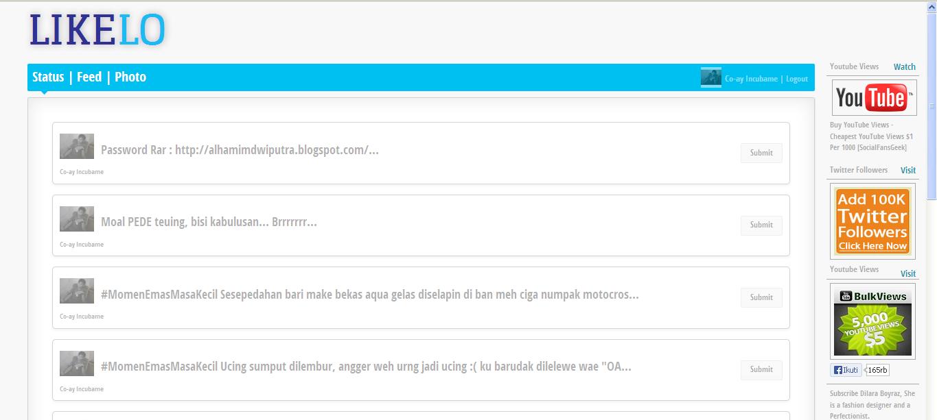
Task: Select the Ucing sumput dilembur status text
Action: [x=366, y=367]
